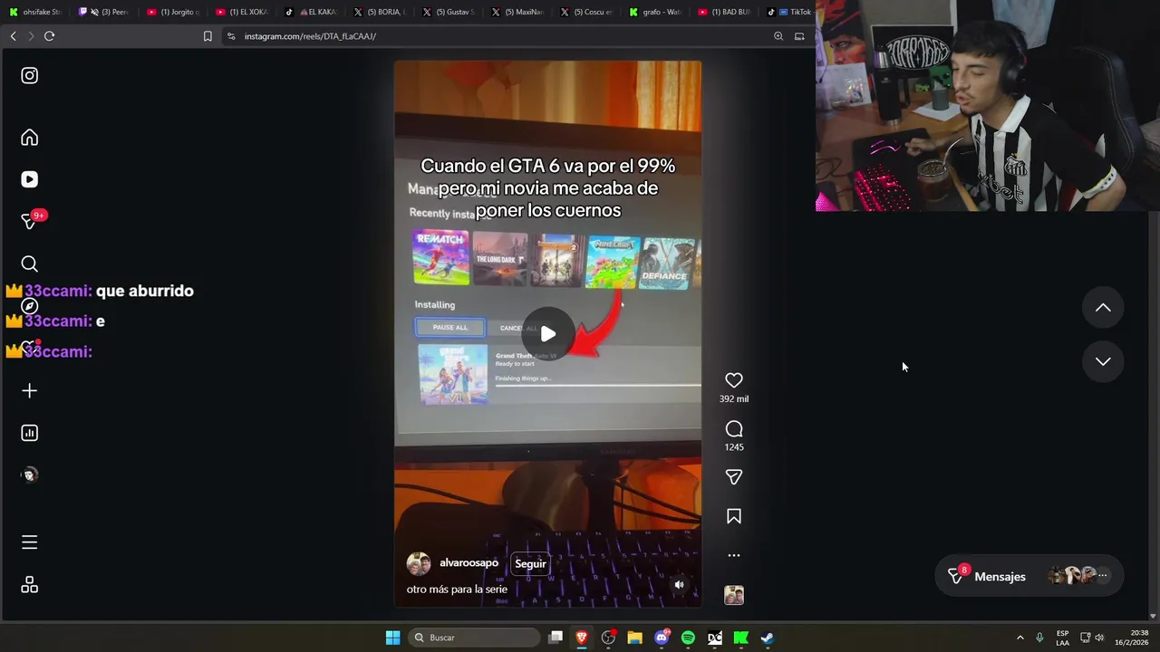This screenshot has height=652, width=1160.
Task: Open the Explore compass icon
Action: [x=30, y=306]
